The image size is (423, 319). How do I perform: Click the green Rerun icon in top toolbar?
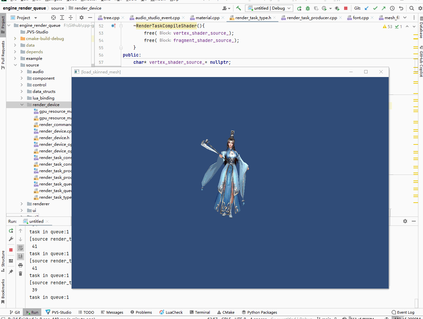[299, 8]
